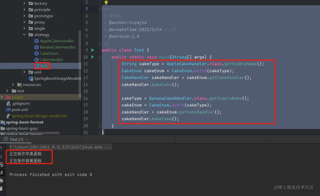This screenshot has width=320, height=196.
Task: Expand the uml package
Action: 24,72
